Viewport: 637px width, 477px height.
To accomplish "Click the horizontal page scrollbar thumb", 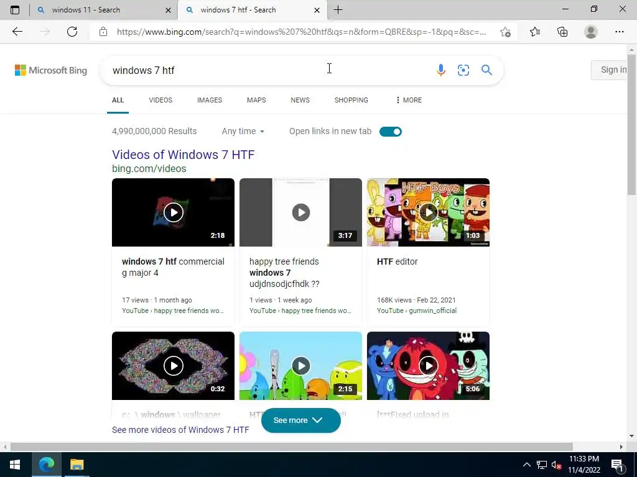I will (291, 447).
